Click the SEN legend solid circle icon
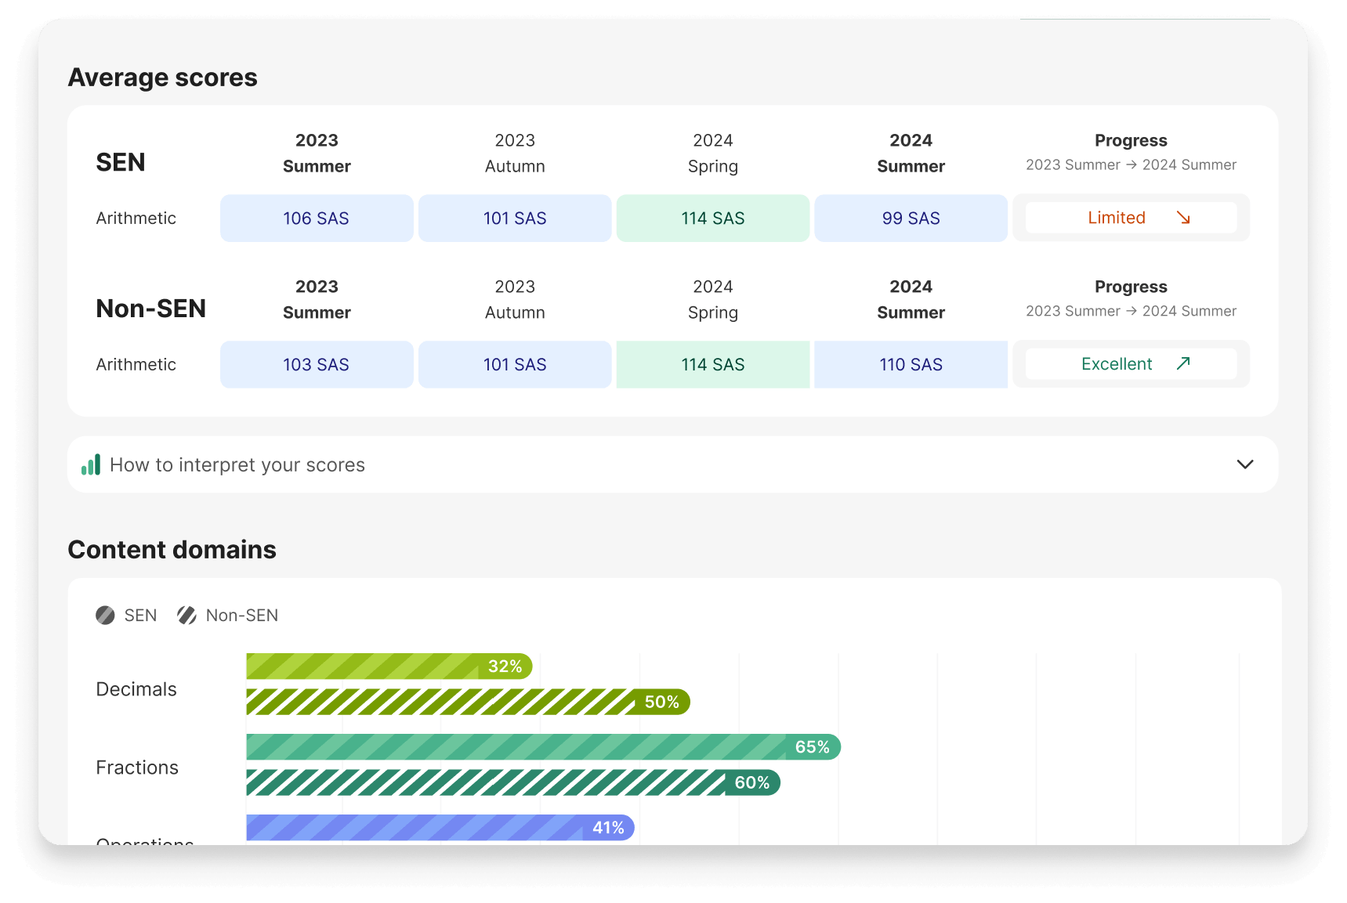 pos(105,616)
